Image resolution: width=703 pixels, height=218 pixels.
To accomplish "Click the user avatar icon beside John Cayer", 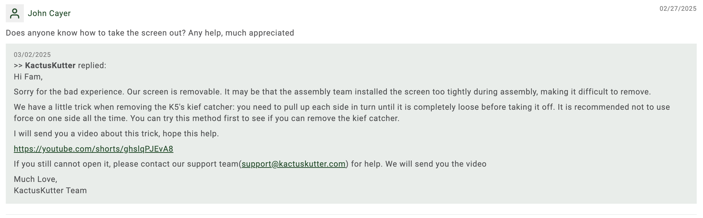I will tap(15, 13).
